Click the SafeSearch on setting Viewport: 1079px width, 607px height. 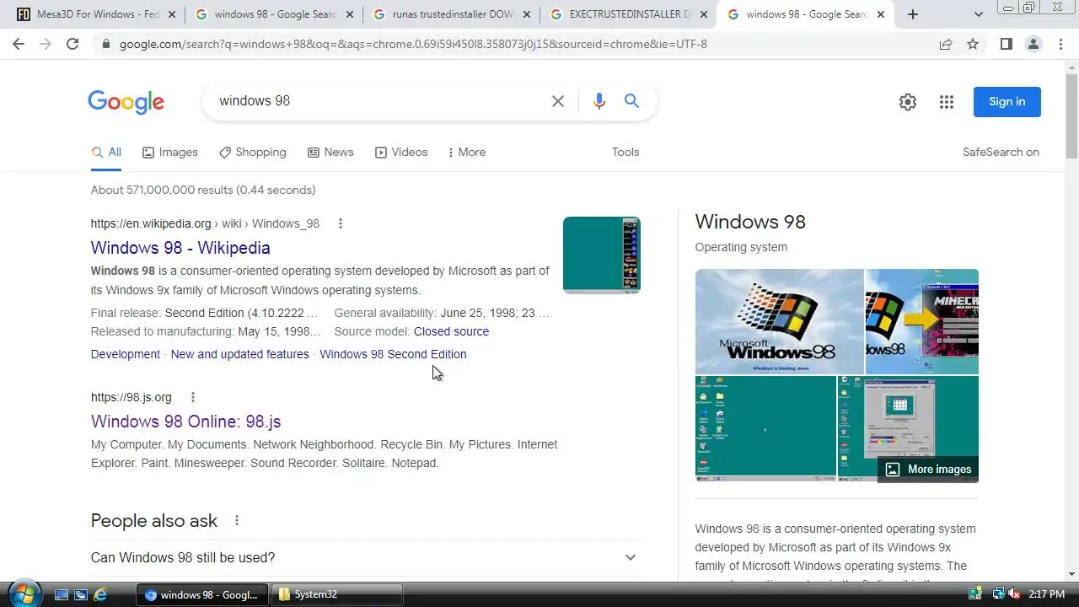click(1001, 153)
